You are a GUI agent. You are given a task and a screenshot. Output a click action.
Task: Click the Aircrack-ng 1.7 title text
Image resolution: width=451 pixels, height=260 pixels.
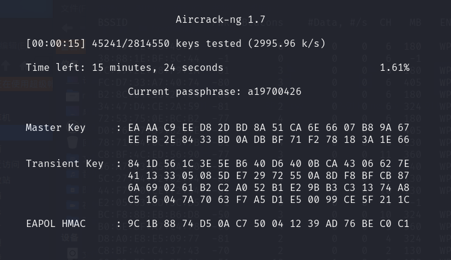click(x=220, y=20)
